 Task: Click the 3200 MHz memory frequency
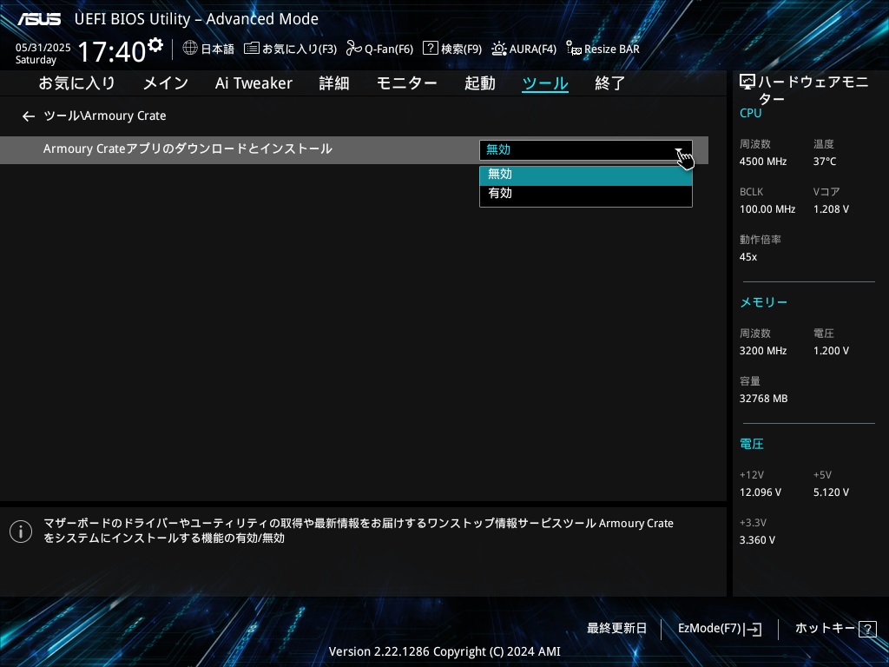click(763, 351)
